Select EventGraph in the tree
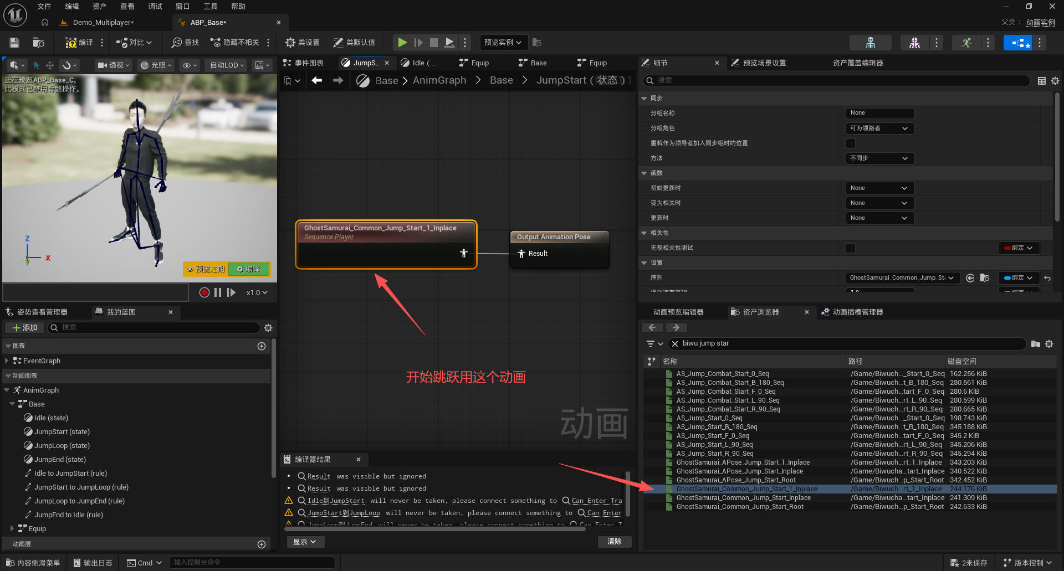The height and width of the screenshot is (571, 1064). coord(42,361)
